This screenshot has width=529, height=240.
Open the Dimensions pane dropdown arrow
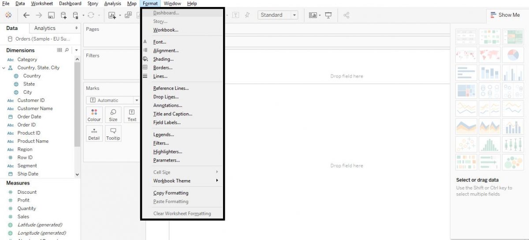click(76, 50)
